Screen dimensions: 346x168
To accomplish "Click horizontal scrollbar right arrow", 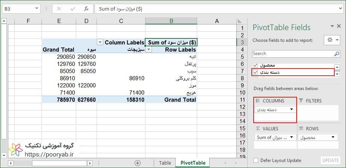I will [x=90, y=163].
